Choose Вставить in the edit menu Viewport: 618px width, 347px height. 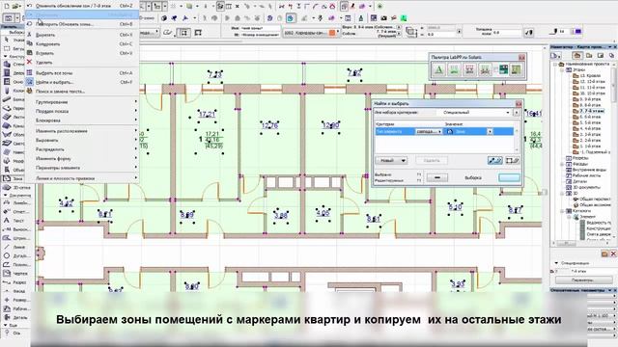(x=82, y=53)
